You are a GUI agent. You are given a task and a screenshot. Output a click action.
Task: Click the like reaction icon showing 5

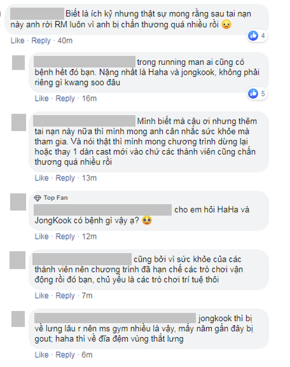click(x=253, y=94)
